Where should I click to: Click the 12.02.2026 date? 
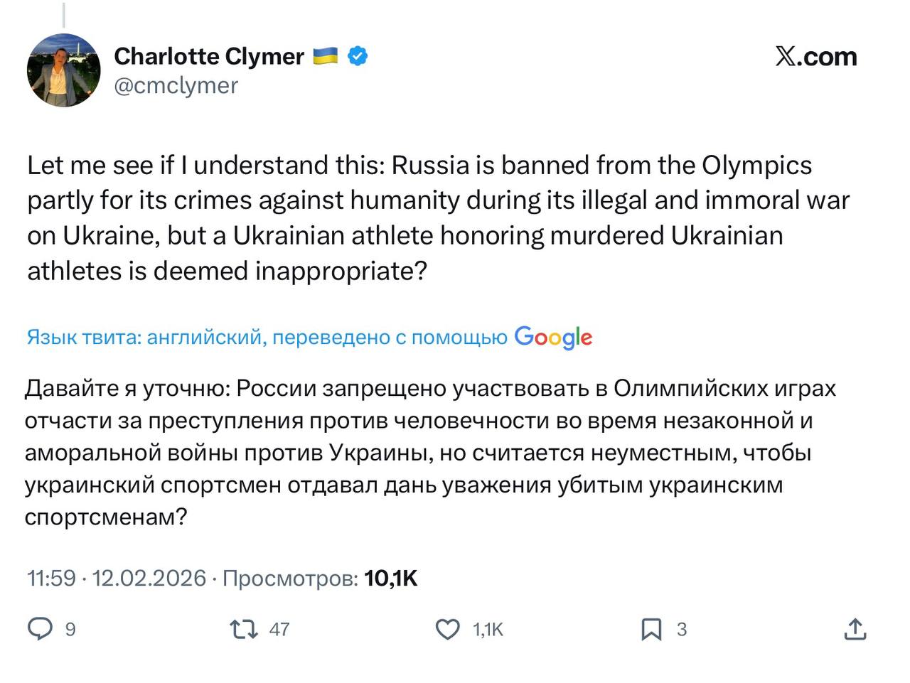(149, 578)
